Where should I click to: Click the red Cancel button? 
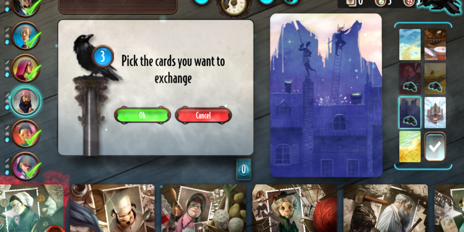point(203,115)
